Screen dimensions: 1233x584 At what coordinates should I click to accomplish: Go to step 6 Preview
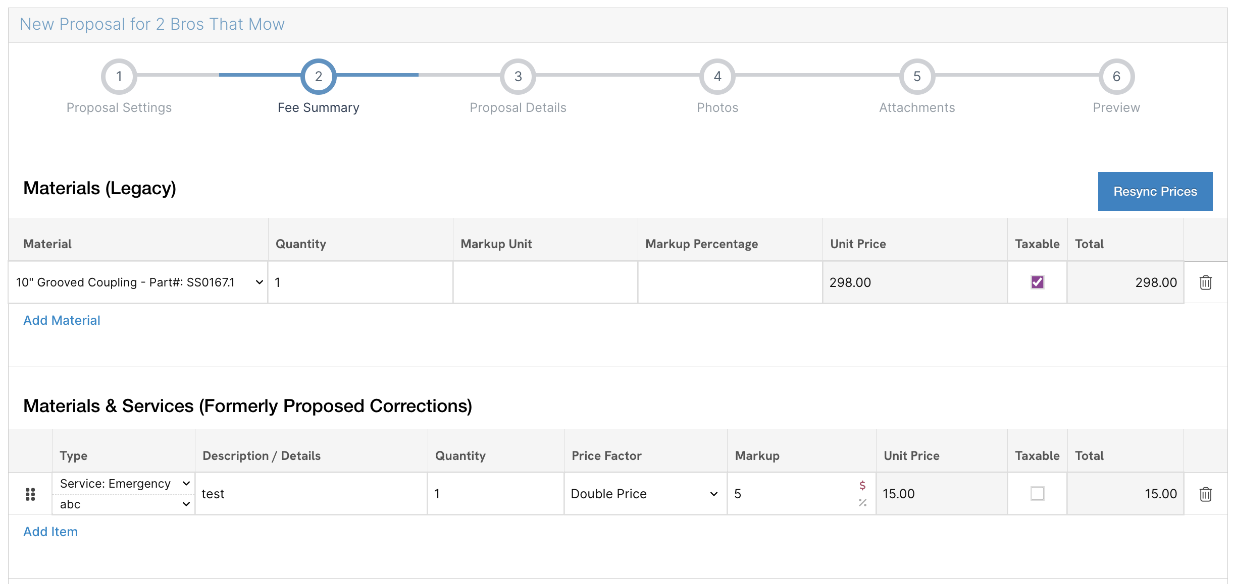1116,77
